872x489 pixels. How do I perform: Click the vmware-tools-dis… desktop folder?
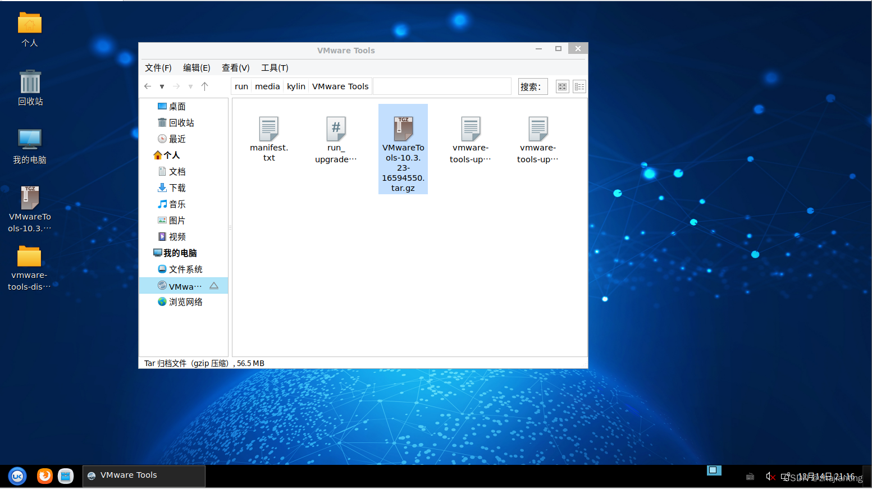point(29,268)
